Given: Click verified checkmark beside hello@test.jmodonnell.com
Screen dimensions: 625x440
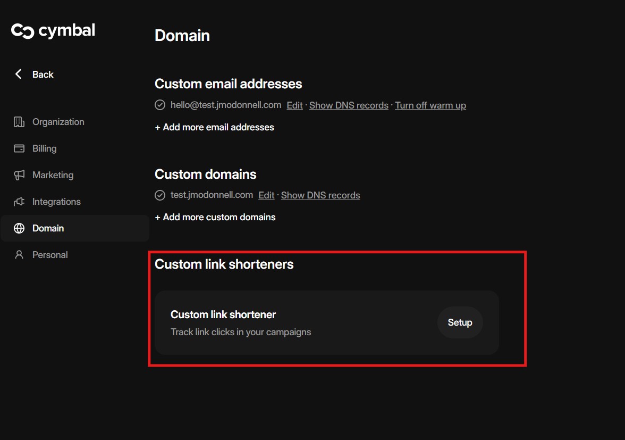Looking at the screenshot, I should point(160,105).
